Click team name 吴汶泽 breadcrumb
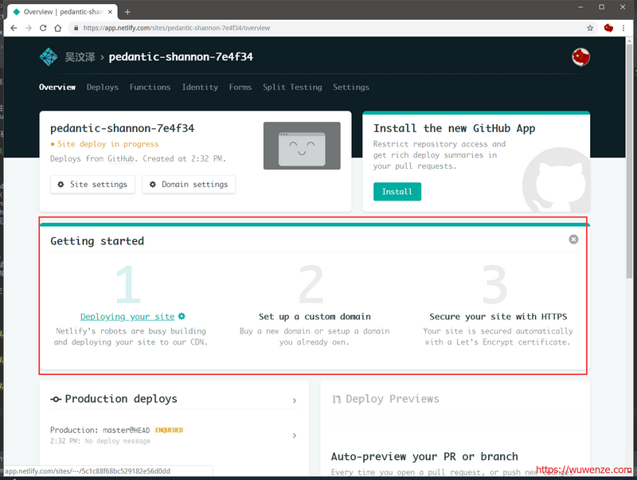 click(80, 57)
